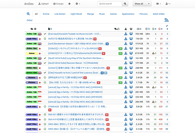195x133 pixels.
Task: Open advanced search magnifier icon
Action: tap(28, 14)
